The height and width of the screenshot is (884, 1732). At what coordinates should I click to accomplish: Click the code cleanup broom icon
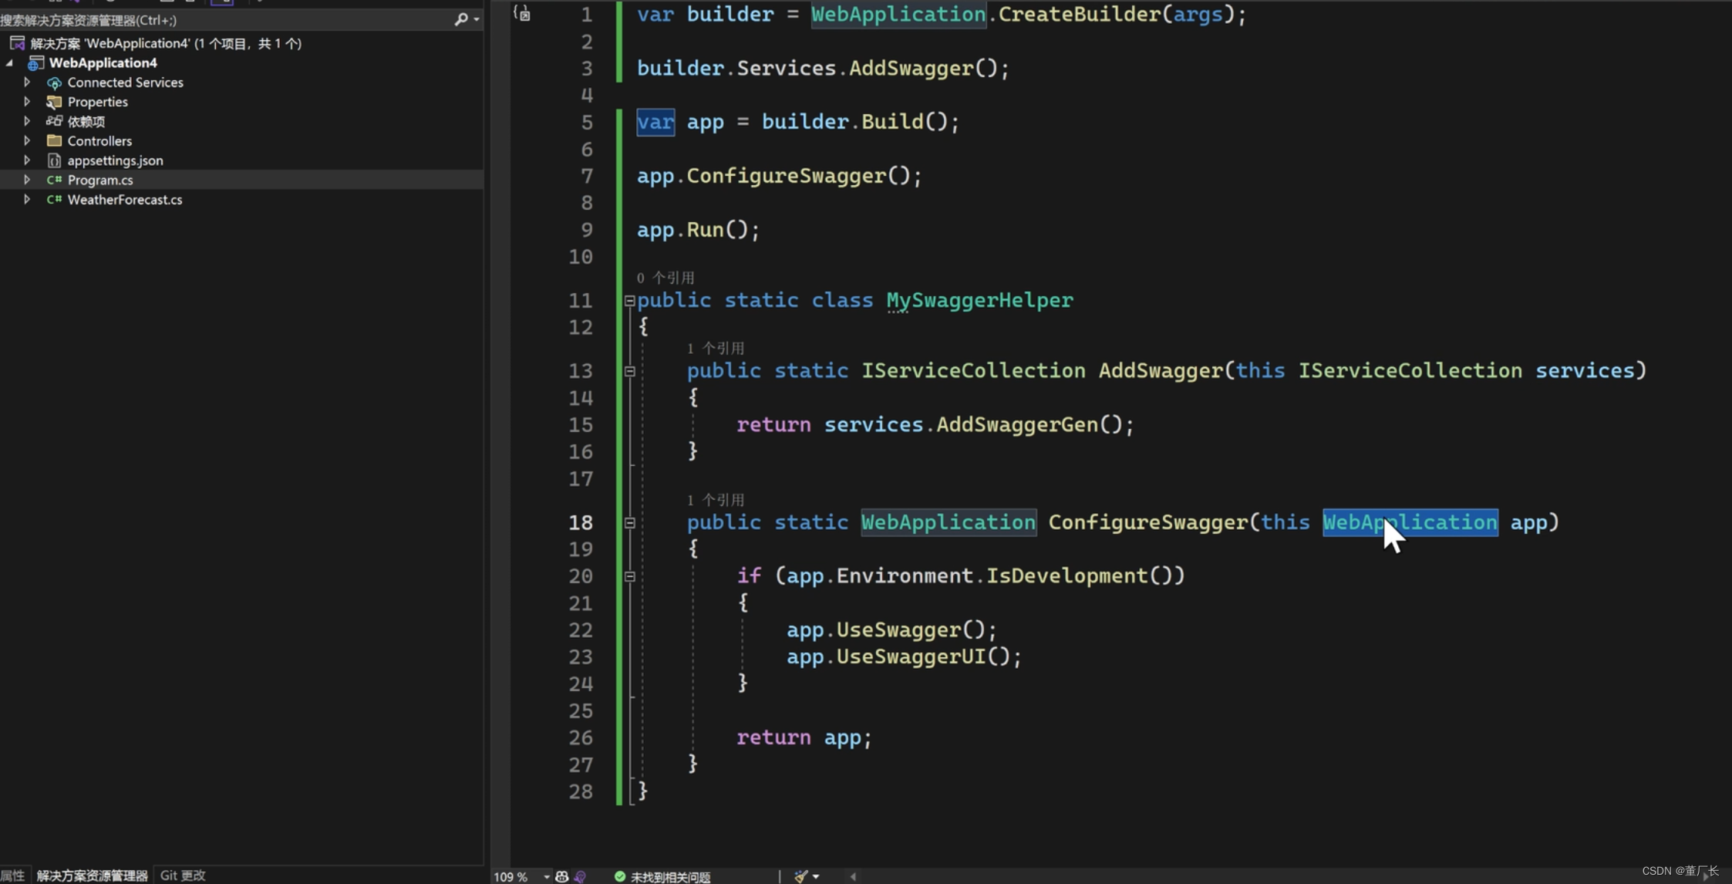pos(801,876)
